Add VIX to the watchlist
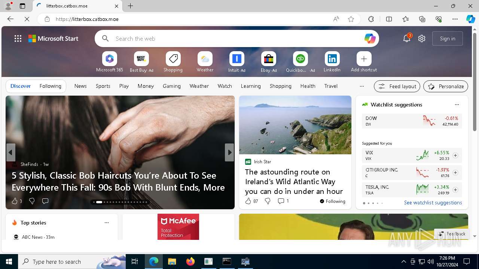Screen dimensions: 479x269 [455, 155]
